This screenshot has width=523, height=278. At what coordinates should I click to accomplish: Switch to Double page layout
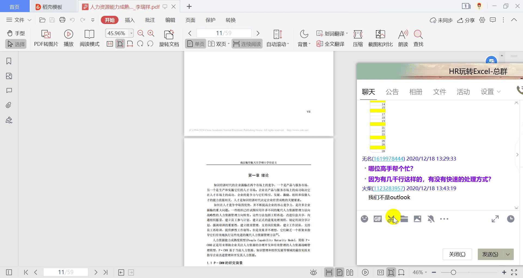(x=219, y=44)
